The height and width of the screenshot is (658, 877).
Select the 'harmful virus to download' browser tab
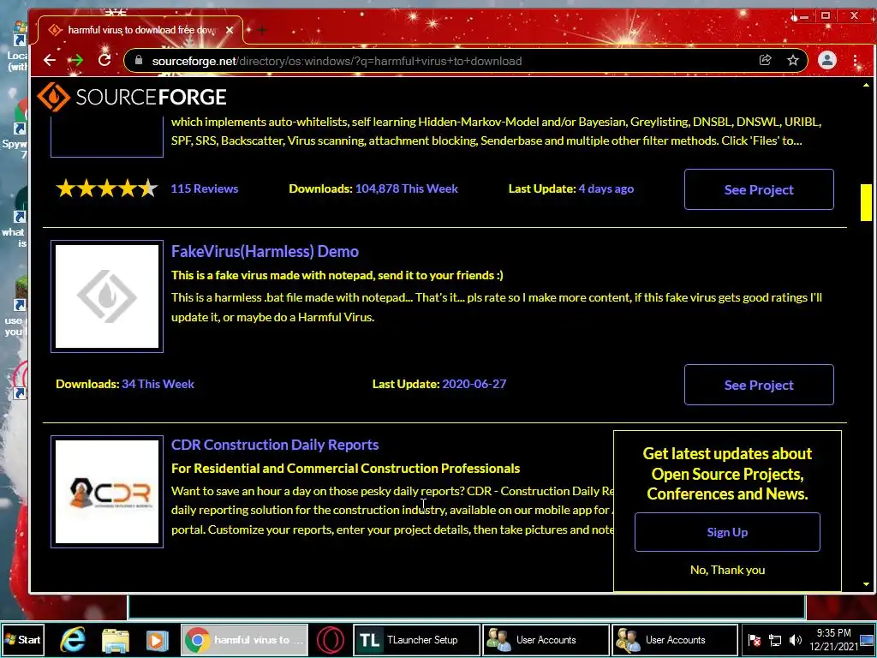[x=140, y=30]
